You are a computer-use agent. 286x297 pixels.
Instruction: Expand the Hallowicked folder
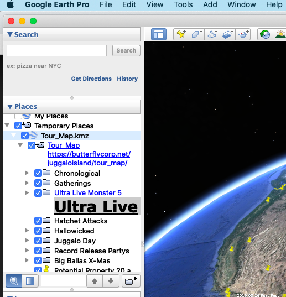27,230
